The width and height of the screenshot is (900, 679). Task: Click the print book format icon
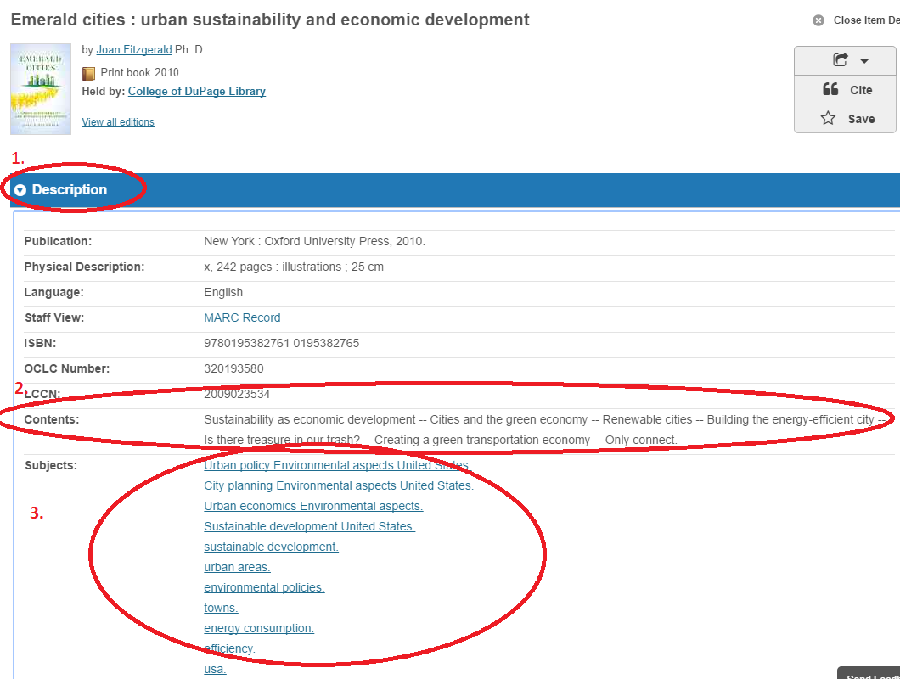click(x=89, y=73)
